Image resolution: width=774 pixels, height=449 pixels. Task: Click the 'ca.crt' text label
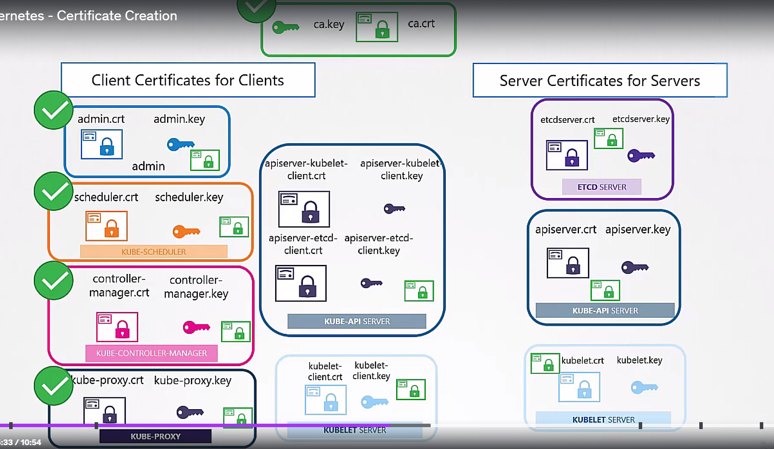coord(421,23)
